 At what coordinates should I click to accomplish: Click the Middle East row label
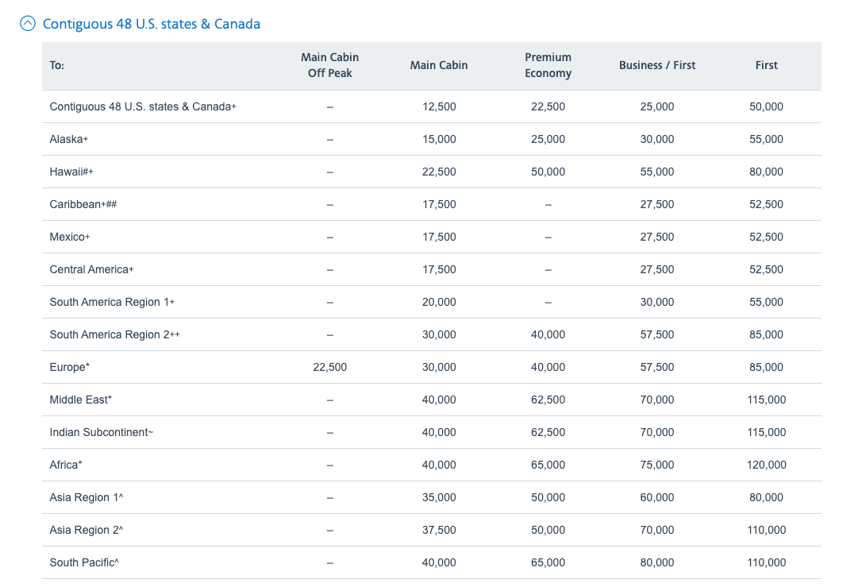coord(80,400)
